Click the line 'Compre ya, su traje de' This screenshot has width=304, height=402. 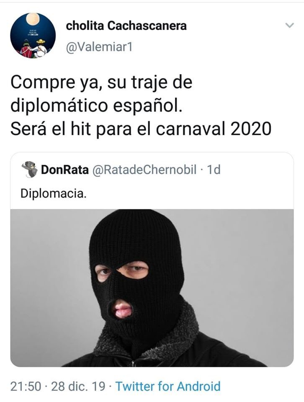click(101, 83)
